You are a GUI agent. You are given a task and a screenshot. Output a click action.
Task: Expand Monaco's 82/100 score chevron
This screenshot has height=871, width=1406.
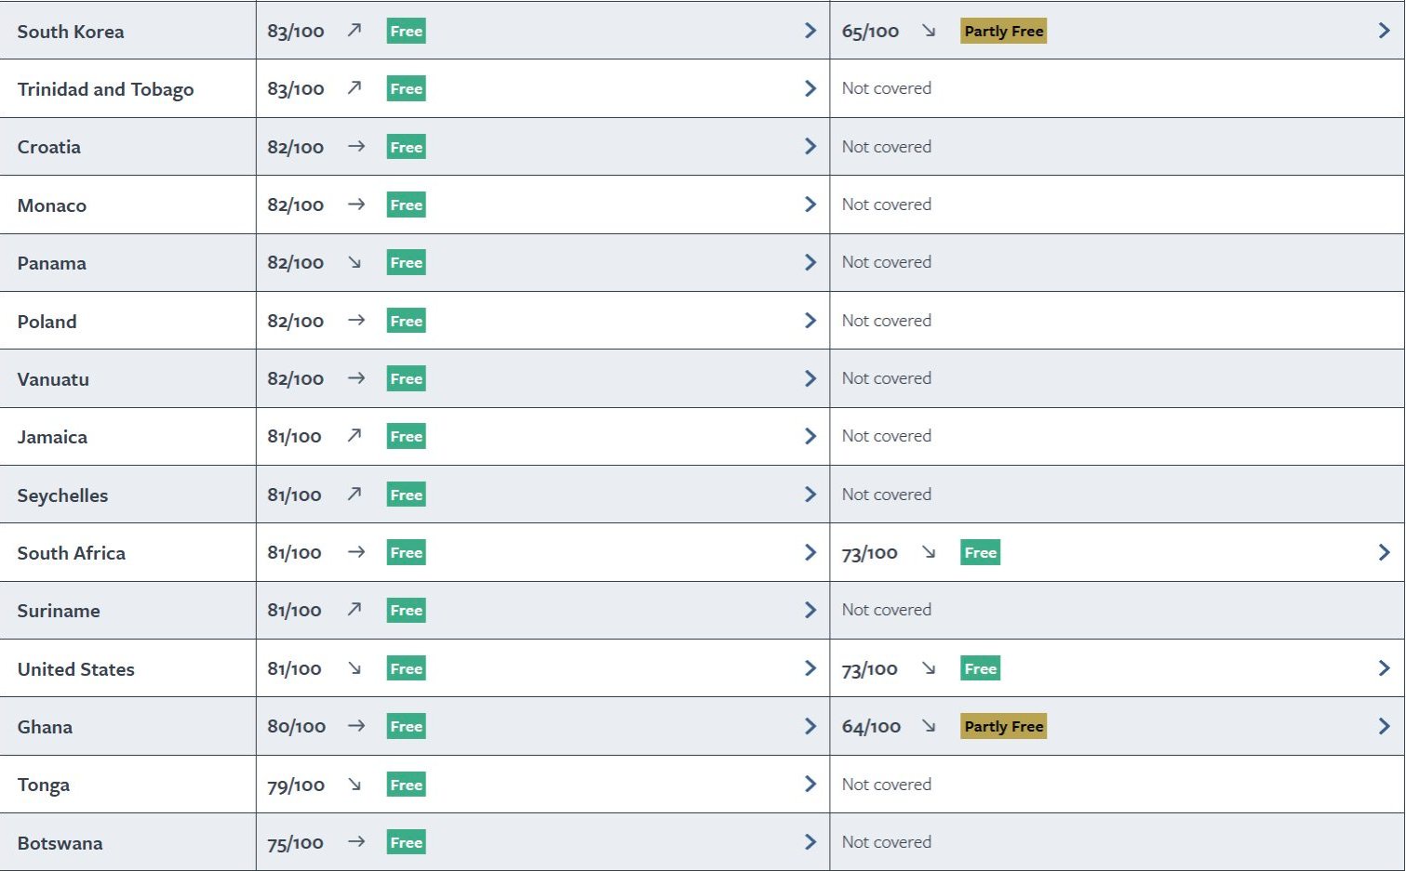(x=810, y=205)
